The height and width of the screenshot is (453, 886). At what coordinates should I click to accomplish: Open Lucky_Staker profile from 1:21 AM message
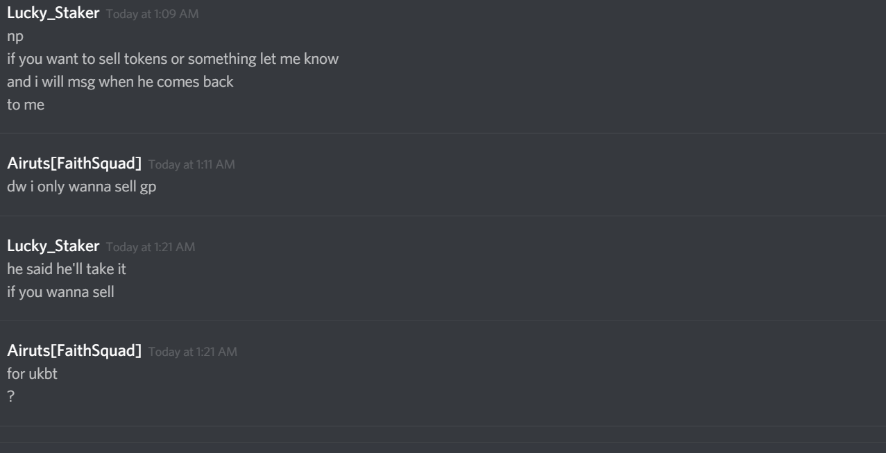point(53,246)
